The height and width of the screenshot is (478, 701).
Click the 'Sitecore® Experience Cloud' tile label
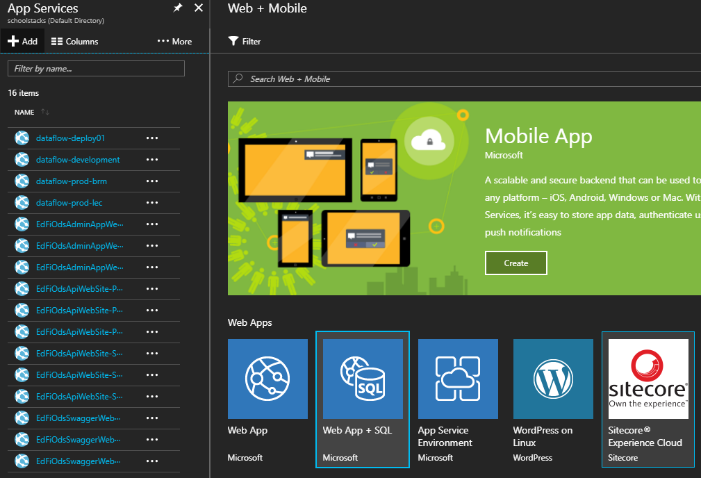tap(645, 436)
